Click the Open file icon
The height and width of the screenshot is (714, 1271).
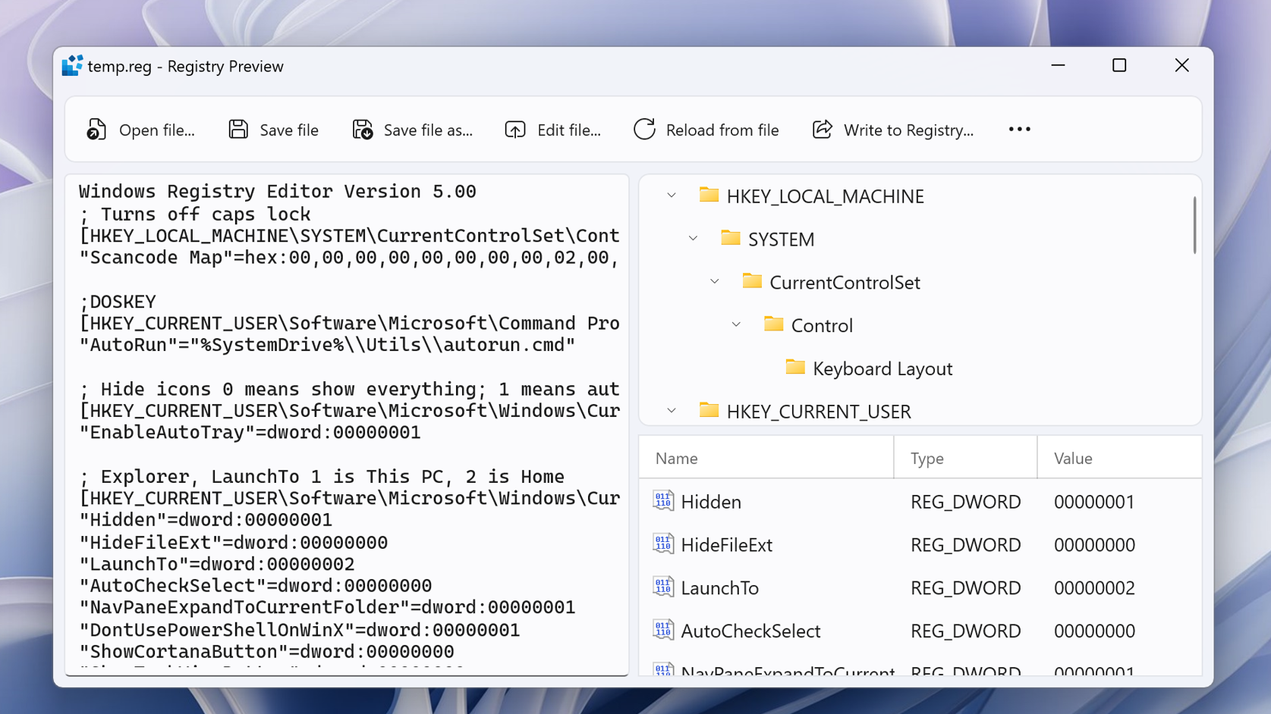pyautogui.click(x=96, y=130)
